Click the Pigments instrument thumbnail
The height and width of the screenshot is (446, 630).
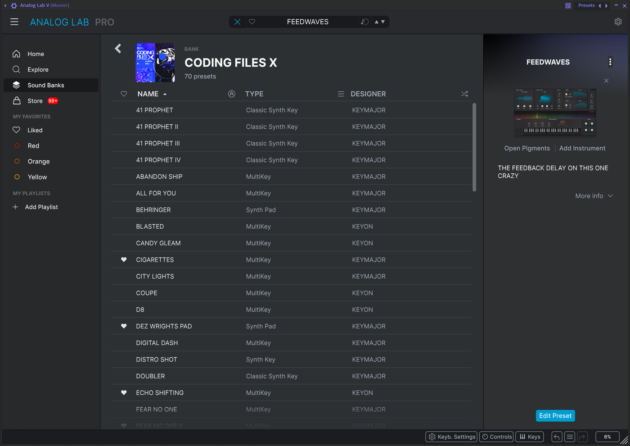point(555,112)
